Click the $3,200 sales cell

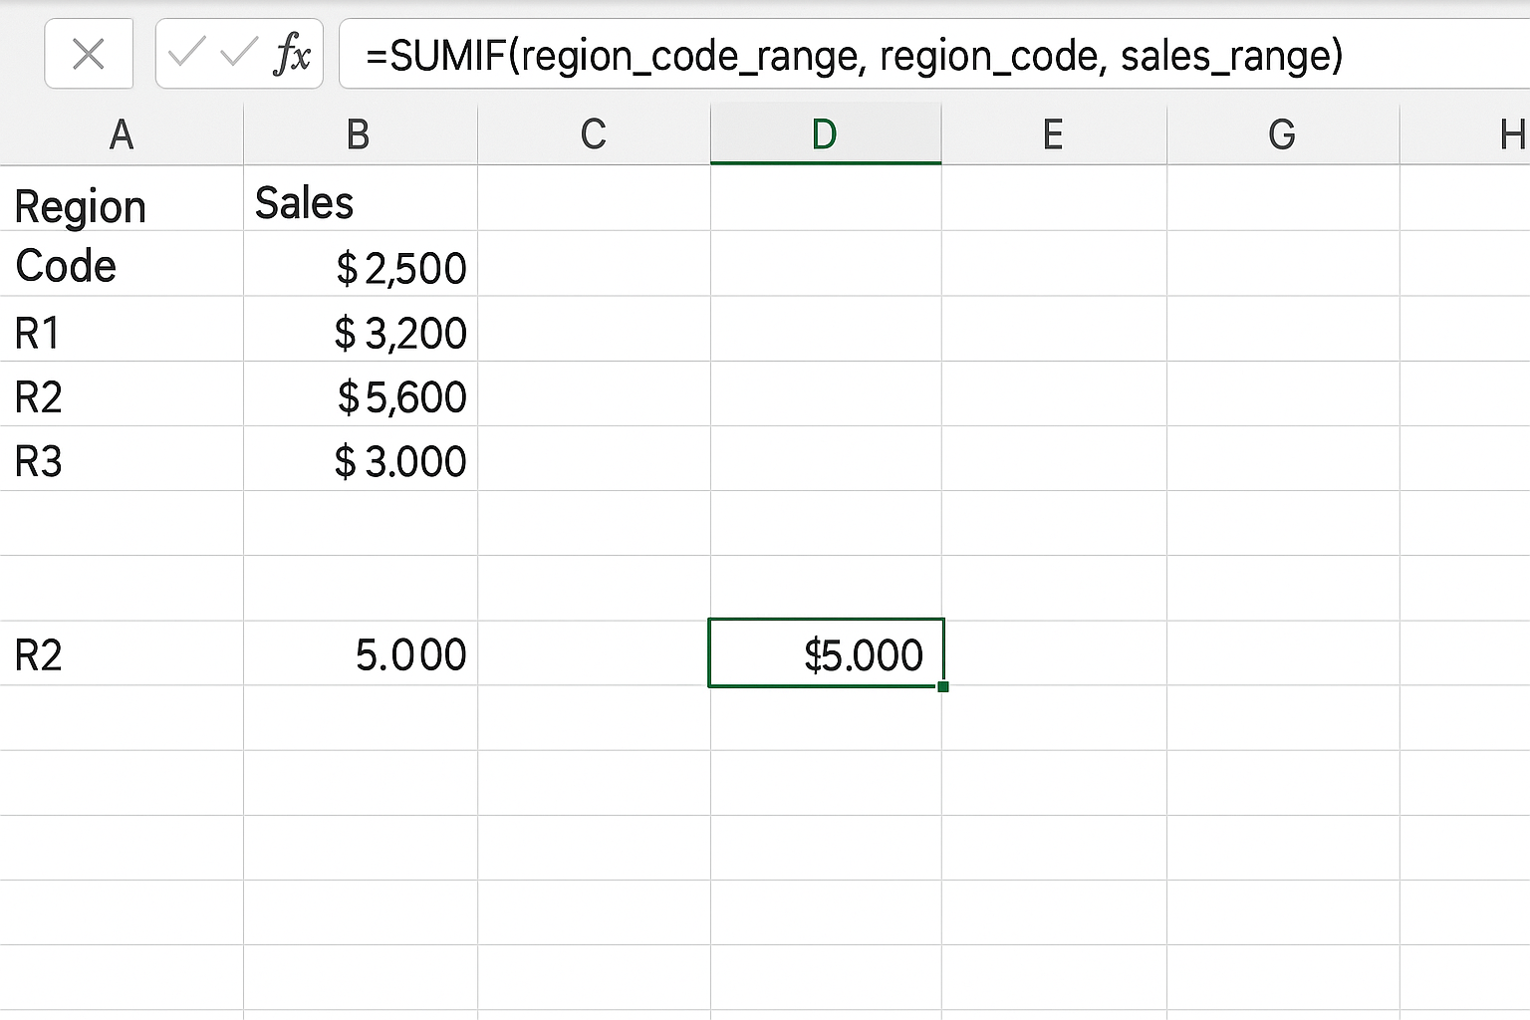(360, 329)
